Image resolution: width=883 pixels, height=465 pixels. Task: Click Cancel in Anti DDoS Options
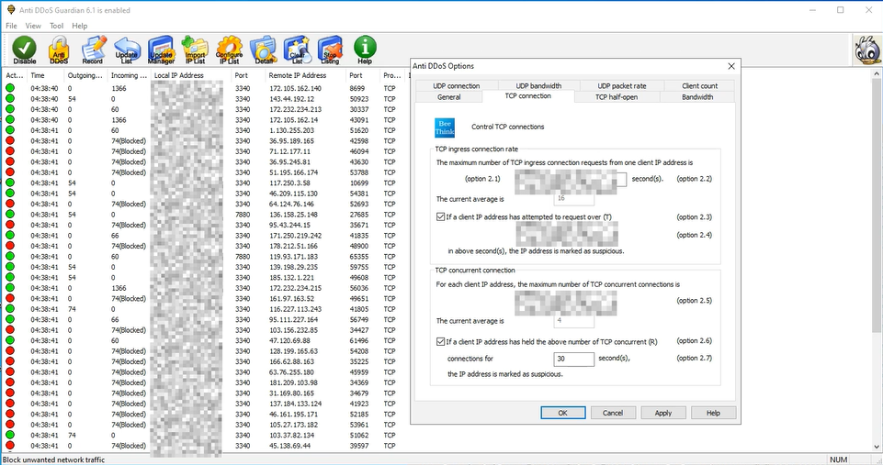613,413
